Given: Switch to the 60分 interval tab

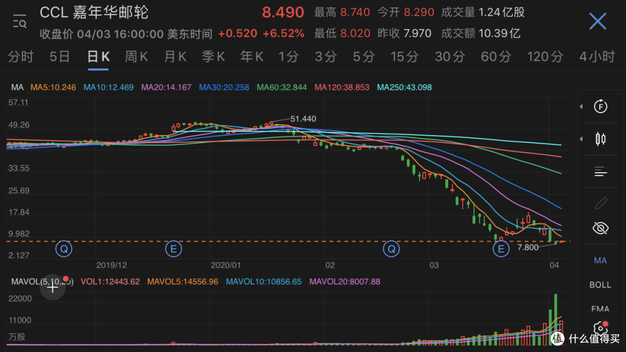Looking at the screenshot, I should point(496,57).
